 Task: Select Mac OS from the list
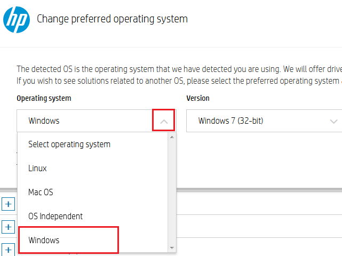pyautogui.click(x=93, y=193)
